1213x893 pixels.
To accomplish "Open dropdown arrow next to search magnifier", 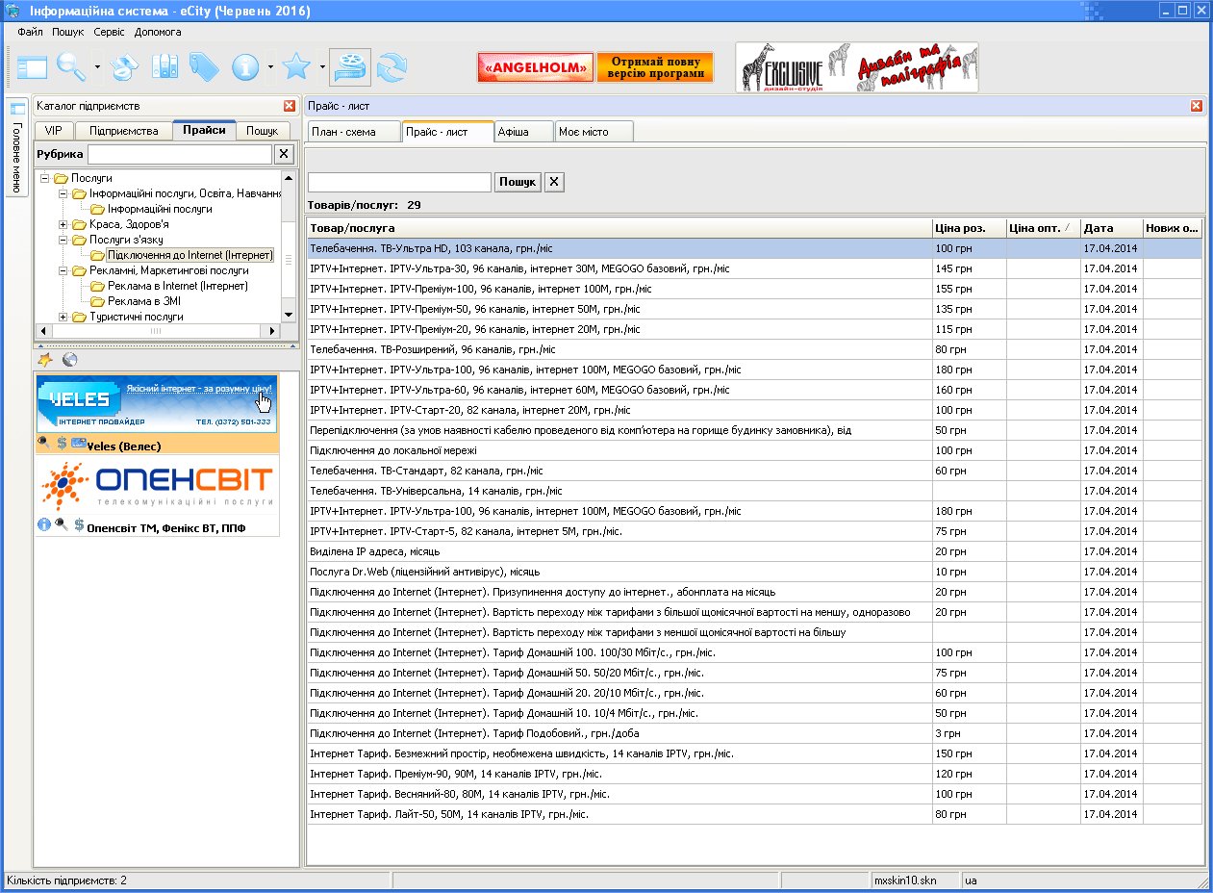I will coord(98,67).
